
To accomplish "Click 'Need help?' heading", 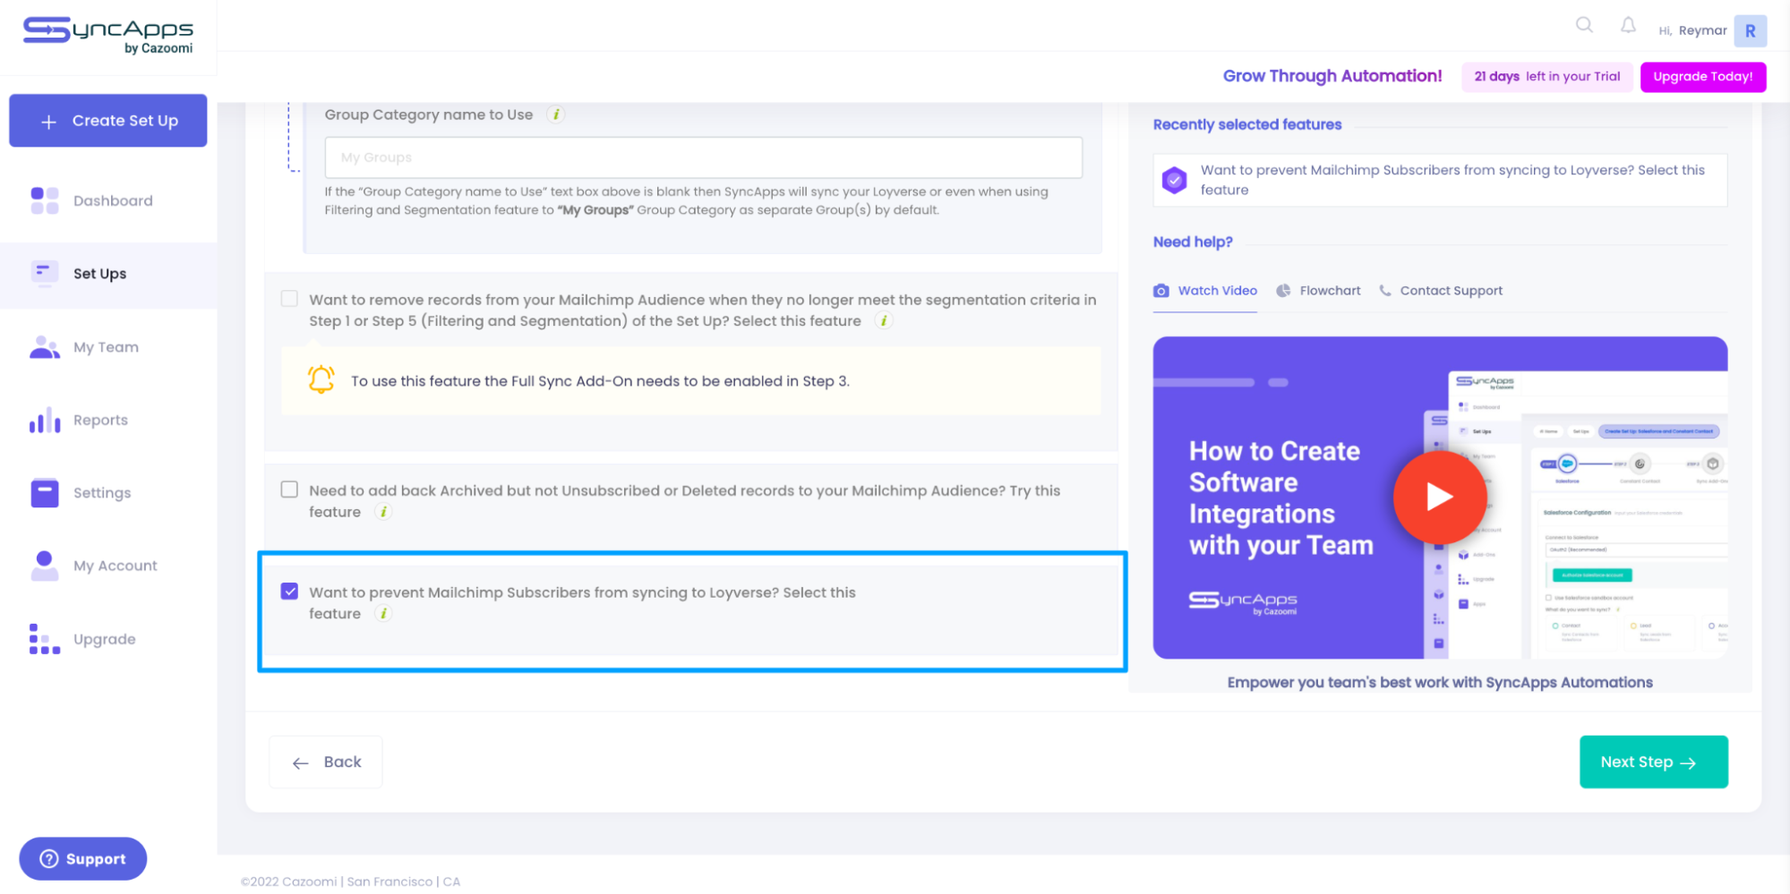I will (1193, 243).
